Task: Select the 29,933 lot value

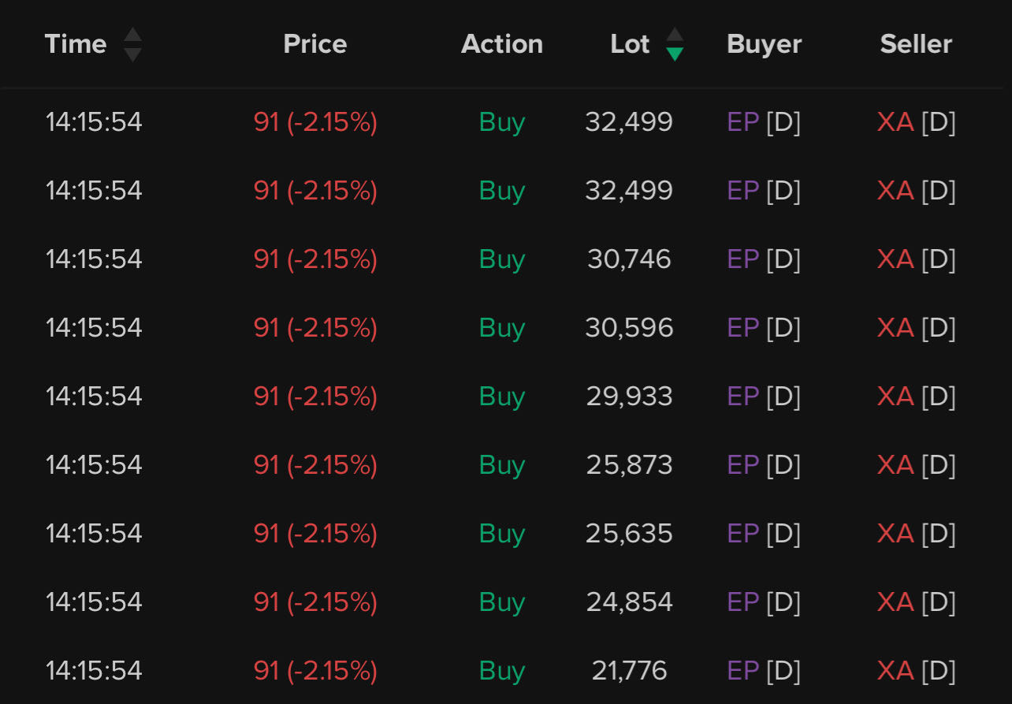Action: [629, 397]
